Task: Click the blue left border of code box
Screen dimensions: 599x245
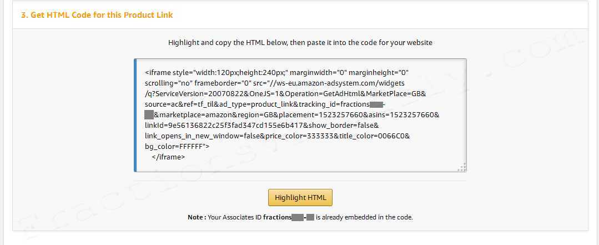Action: coord(135,115)
